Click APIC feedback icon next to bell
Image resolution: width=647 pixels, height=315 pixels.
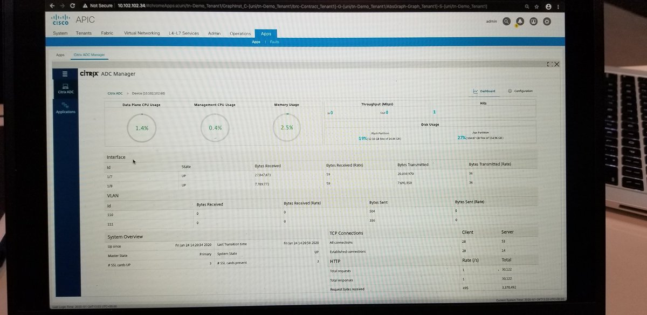click(534, 22)
